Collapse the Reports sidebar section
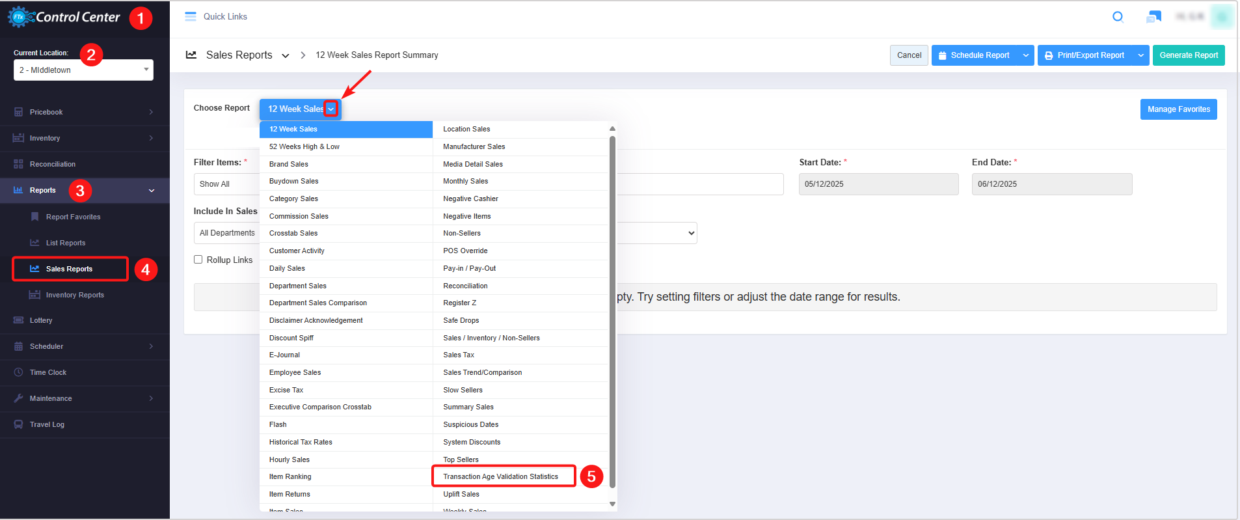This screenshot has height=520, width=1240. 151,191
